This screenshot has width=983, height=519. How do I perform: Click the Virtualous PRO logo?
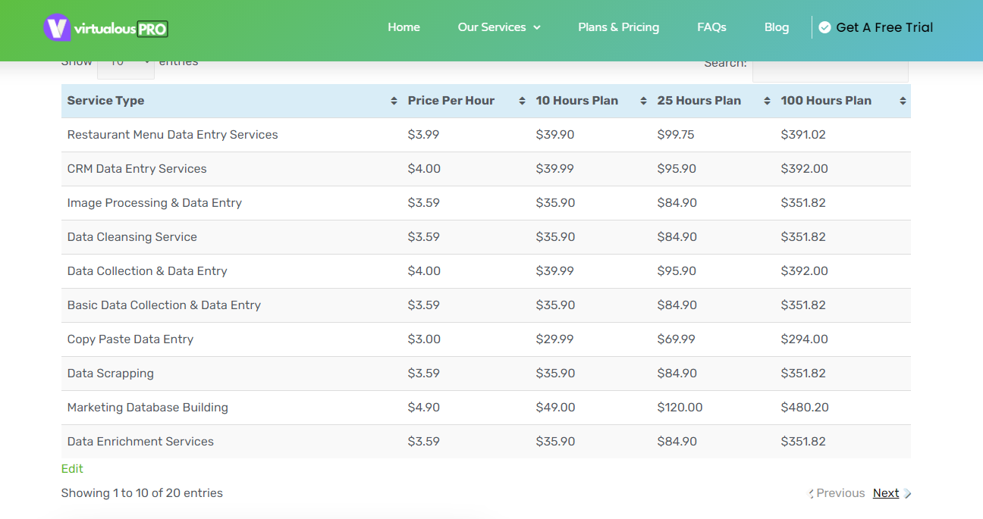pos(105,28)
